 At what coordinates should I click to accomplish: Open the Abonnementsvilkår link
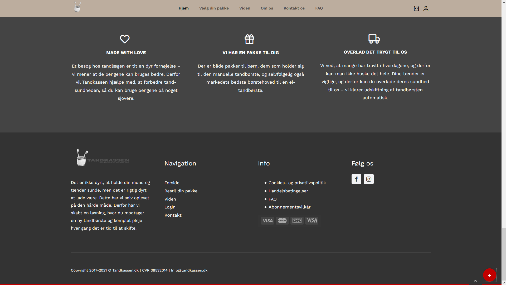pos(289,207)
